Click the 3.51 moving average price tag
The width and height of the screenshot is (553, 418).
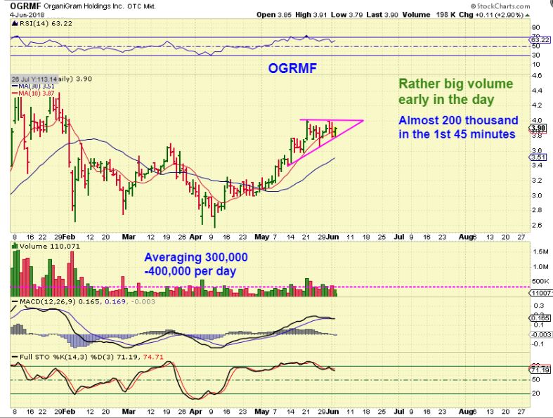click(x=538, y=157)
